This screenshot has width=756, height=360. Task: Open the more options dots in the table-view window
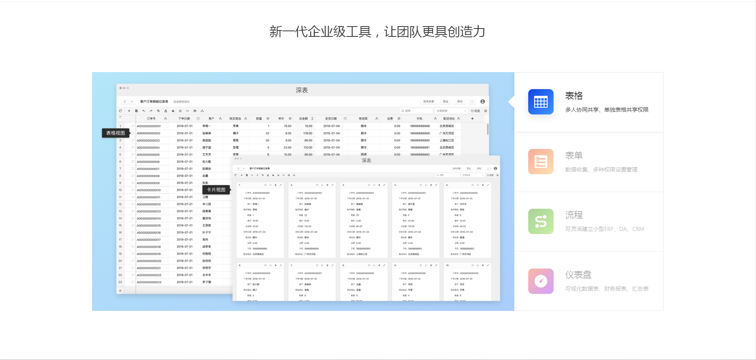pyautogui.click(x=472, y=102)
